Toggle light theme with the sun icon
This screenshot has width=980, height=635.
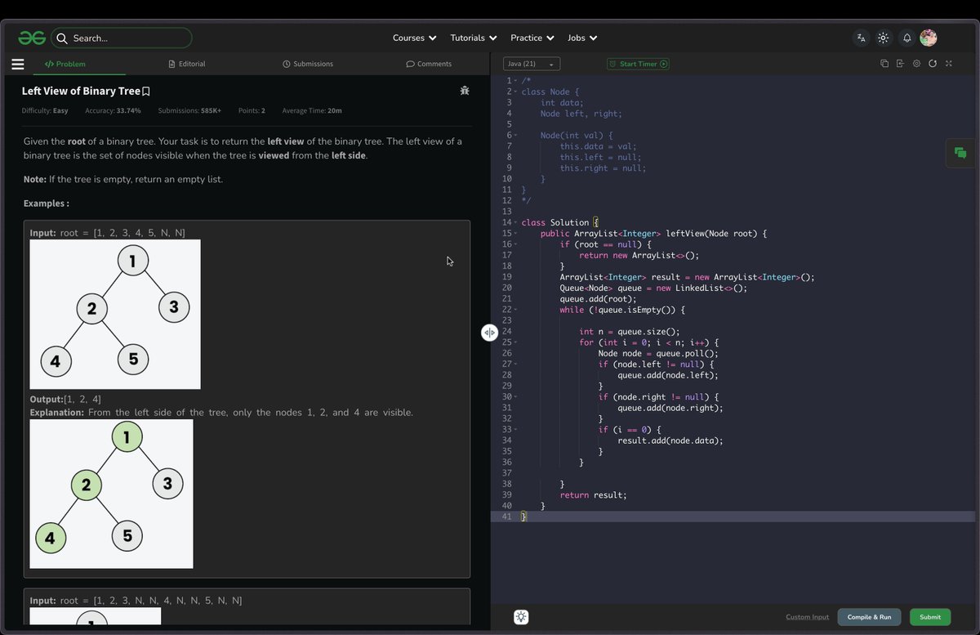point(883,38)
